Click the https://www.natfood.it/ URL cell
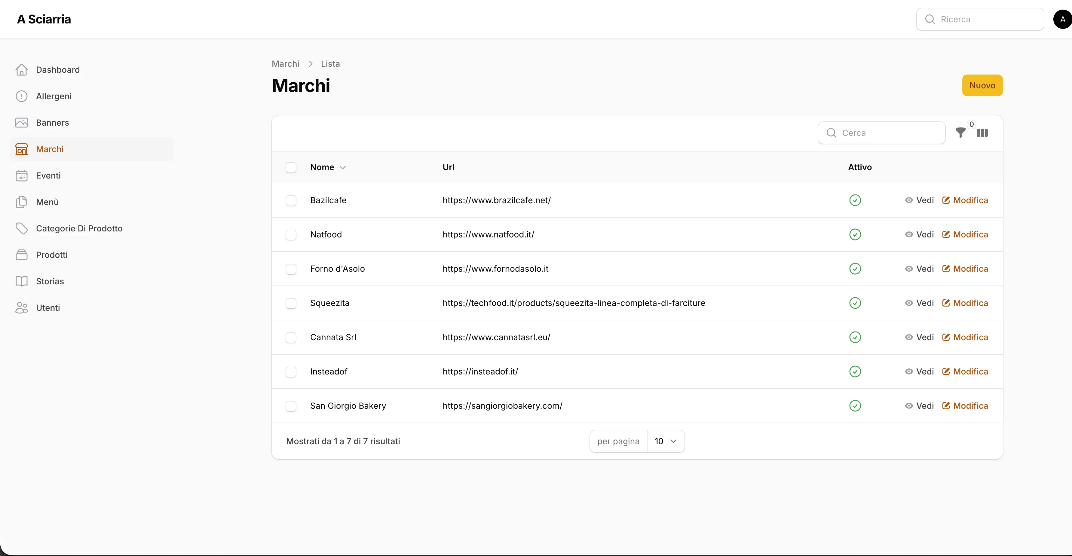The image size is (1072, 556). tap(488, 234)
